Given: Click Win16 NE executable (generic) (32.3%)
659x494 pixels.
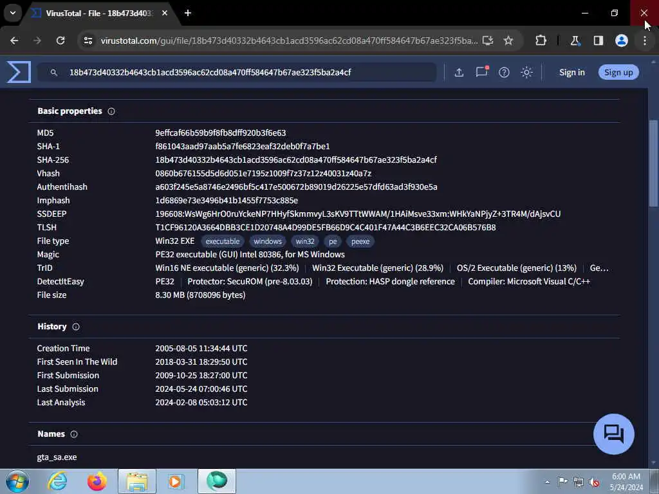Looking at the screenshot, I should click(x=227, y=268).
